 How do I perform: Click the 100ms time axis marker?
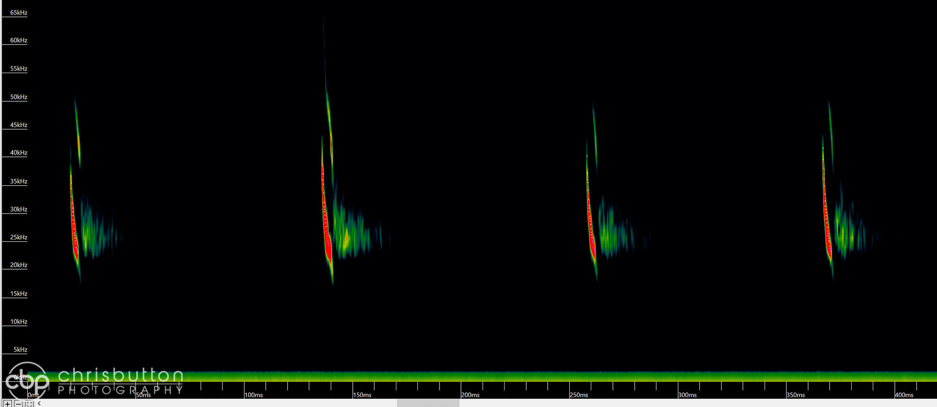[x=254, y=395]
